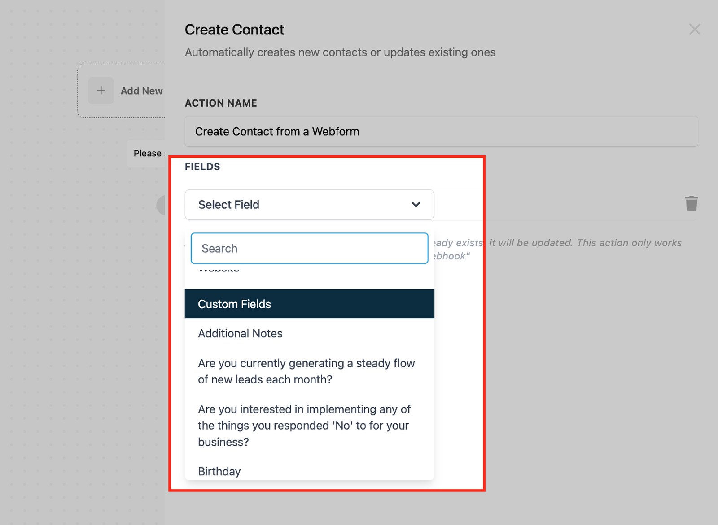Click the Please message on the canvas

pos(148,153)
